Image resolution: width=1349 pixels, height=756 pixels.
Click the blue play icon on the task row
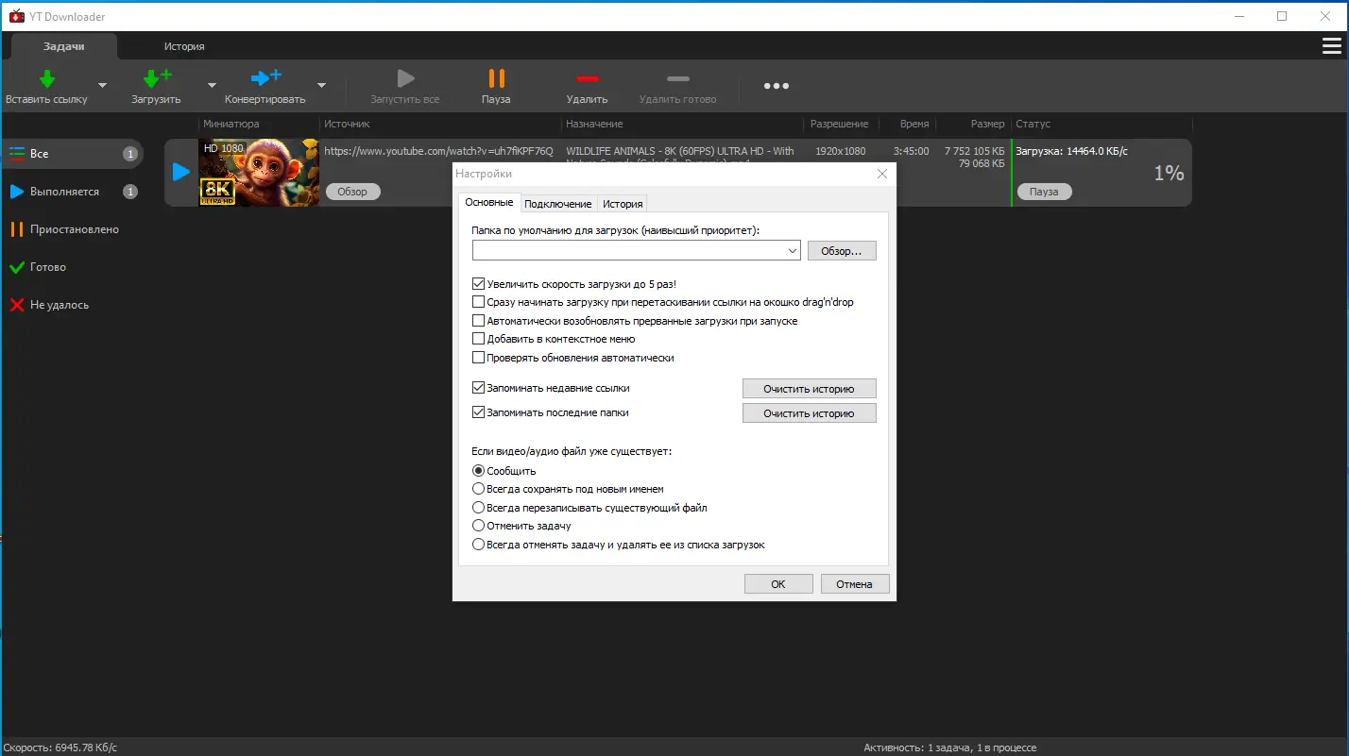tap(181, 172)
